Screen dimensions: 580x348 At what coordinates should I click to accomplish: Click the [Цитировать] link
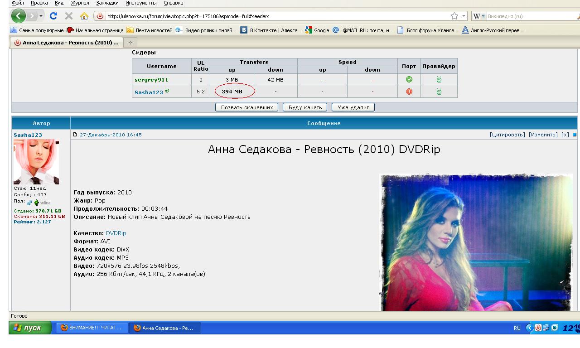[x=507, y=135]
